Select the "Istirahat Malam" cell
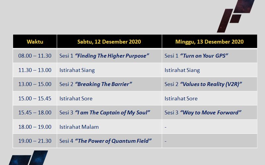The width and height of the screenshot is (265, 165). click(79, 127)
